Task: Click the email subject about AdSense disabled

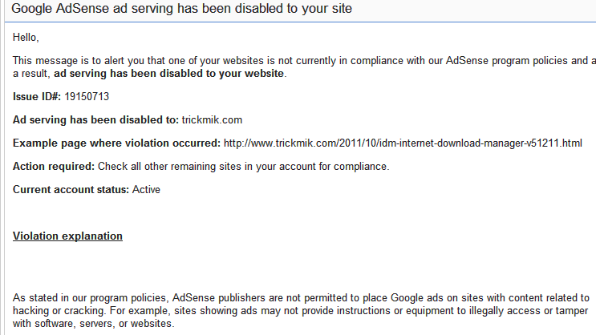Action: point(181,9)
